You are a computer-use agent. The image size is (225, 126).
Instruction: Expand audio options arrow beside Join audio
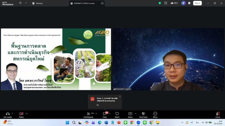(13, 113)
